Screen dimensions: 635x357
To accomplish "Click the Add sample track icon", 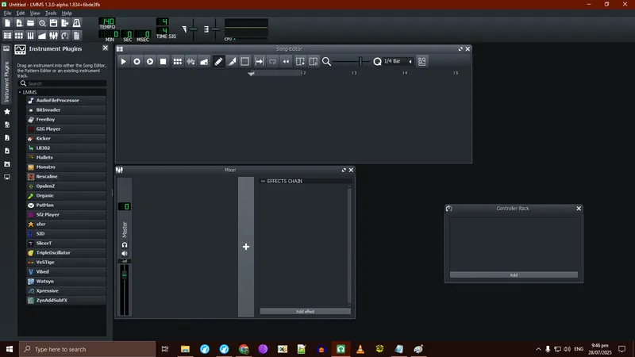I will (x=190, y=61).
